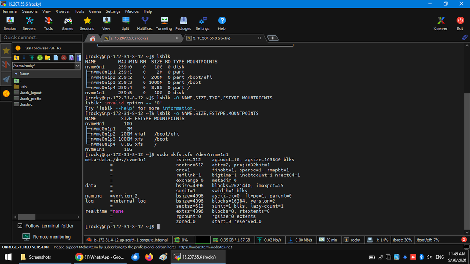
Task: Launch the Packages manager icon
Action: point(183,23)
